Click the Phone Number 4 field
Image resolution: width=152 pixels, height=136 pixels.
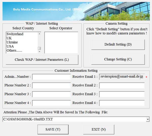point(51,103)
